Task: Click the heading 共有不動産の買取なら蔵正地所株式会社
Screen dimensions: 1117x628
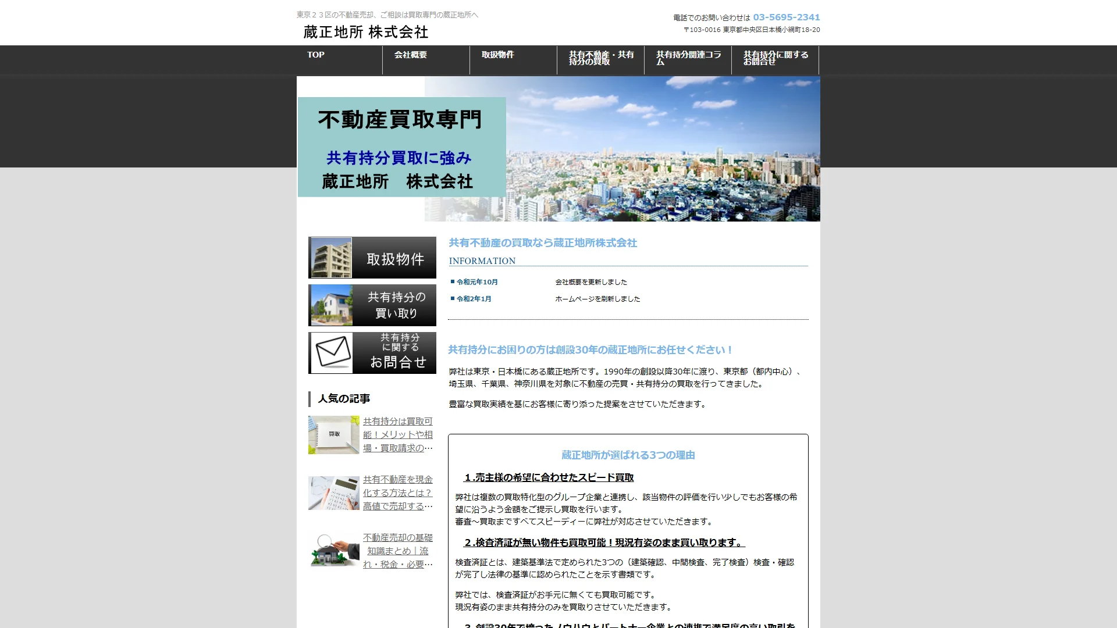Action: tap(543, 243)
